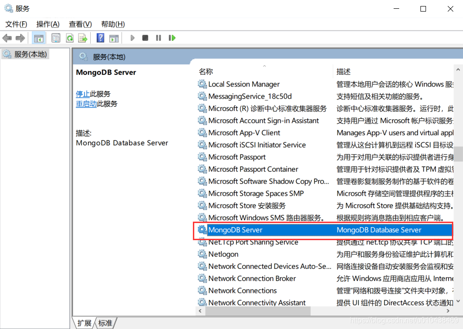463x329 pixels.
Task: Click gear icon beside Netlogon
Action: (202, 254)
